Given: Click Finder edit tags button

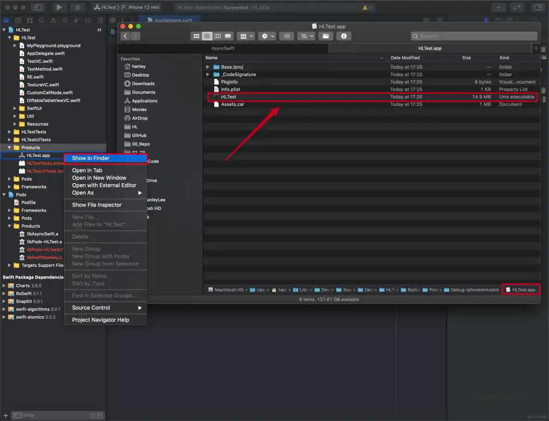Looking at the screenshot, I should pyautogui.click(x=287, y=36).
